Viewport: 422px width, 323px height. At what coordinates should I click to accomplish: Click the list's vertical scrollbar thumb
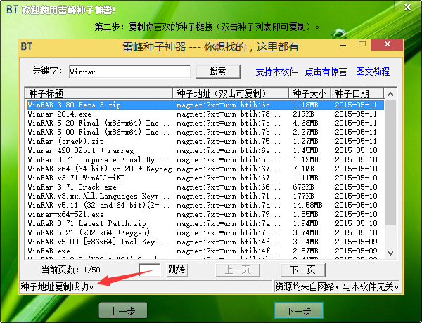pyautogui.click(x=390, y=163)
